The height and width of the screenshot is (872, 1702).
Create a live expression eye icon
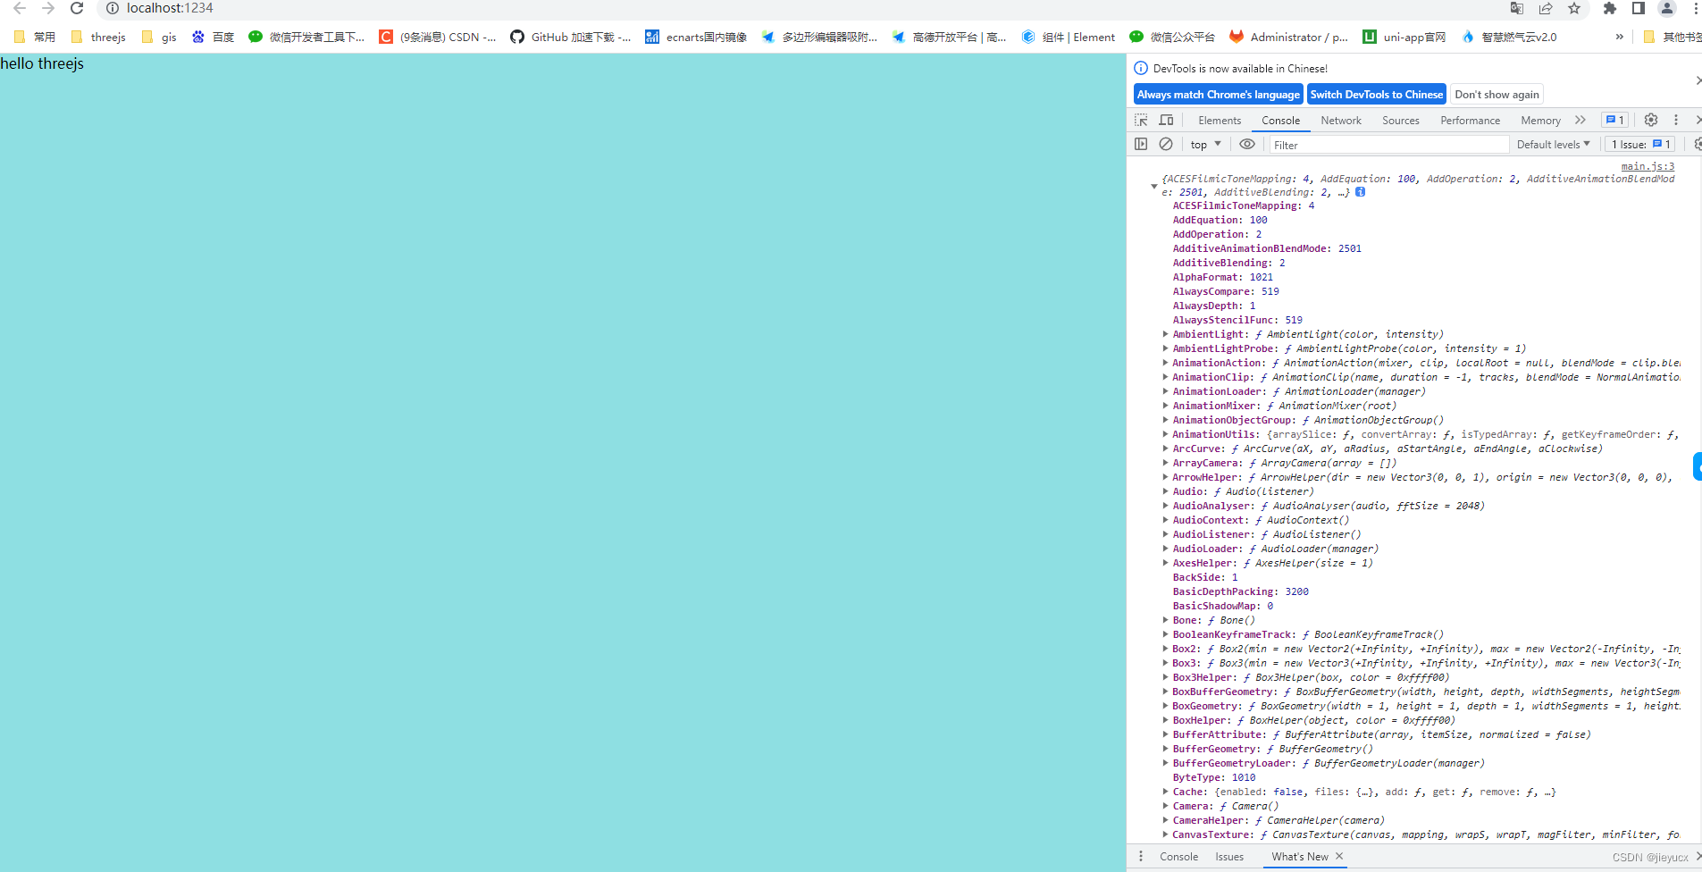[1247, 144]
